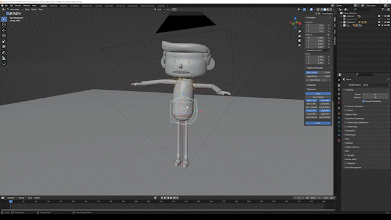391x220 pixels.
Task: Select the Measure tool
Action: pos(4,58)
